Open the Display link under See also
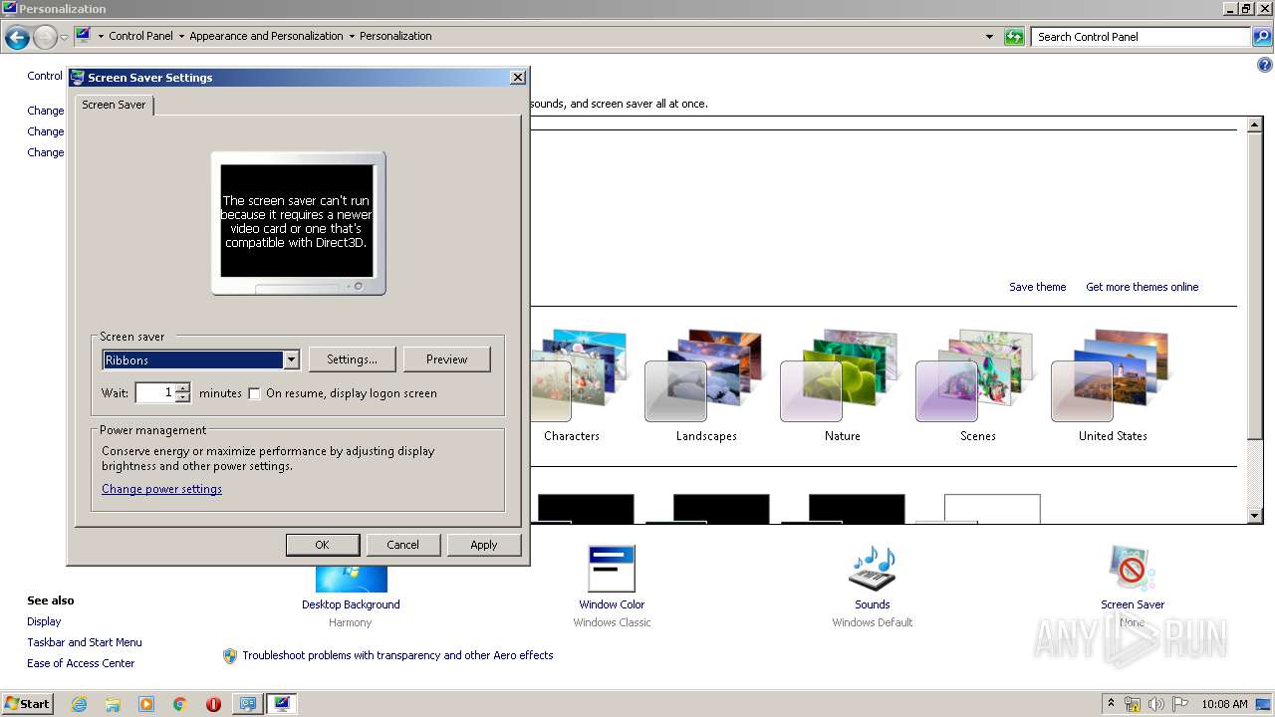1275x717 pixels. point(44,621)
